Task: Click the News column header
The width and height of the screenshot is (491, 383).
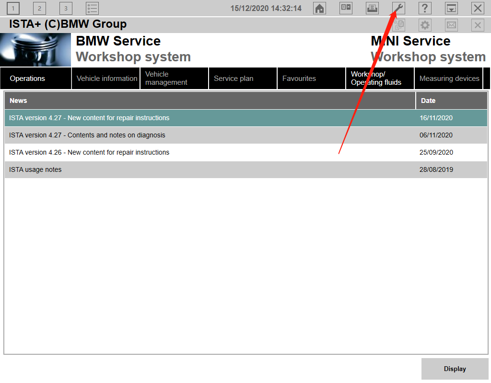Action: point(210,101)
